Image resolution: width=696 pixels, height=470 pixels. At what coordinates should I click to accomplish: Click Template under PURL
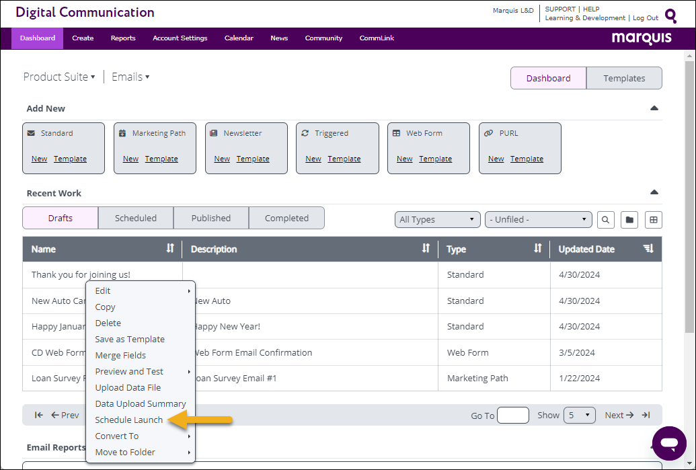point(527,159)
